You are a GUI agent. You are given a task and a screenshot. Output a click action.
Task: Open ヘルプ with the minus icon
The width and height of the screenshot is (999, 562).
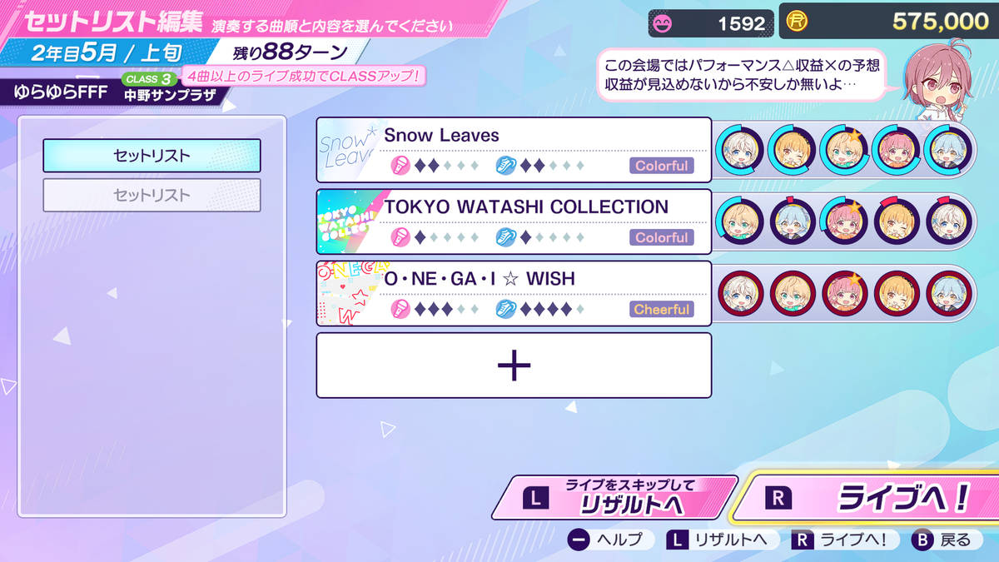pyautogui.click(x=579, y=540)
